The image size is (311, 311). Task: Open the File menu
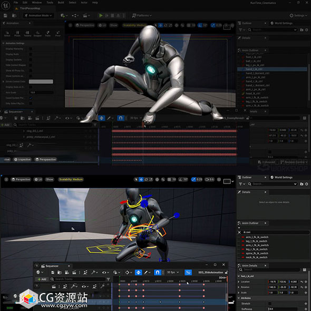pos(16,3)
